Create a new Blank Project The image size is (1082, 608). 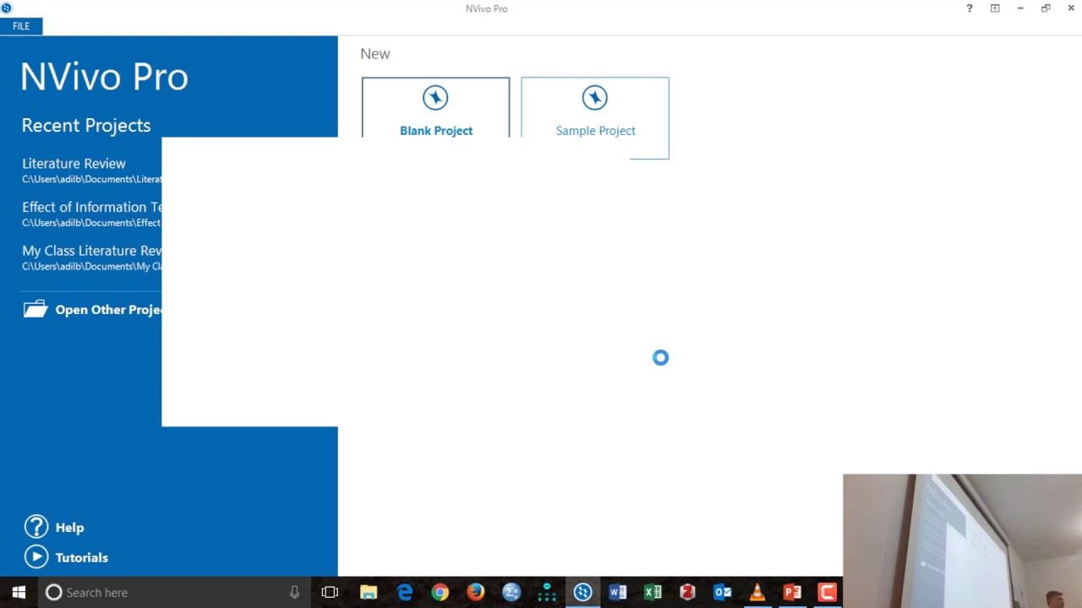435,107
